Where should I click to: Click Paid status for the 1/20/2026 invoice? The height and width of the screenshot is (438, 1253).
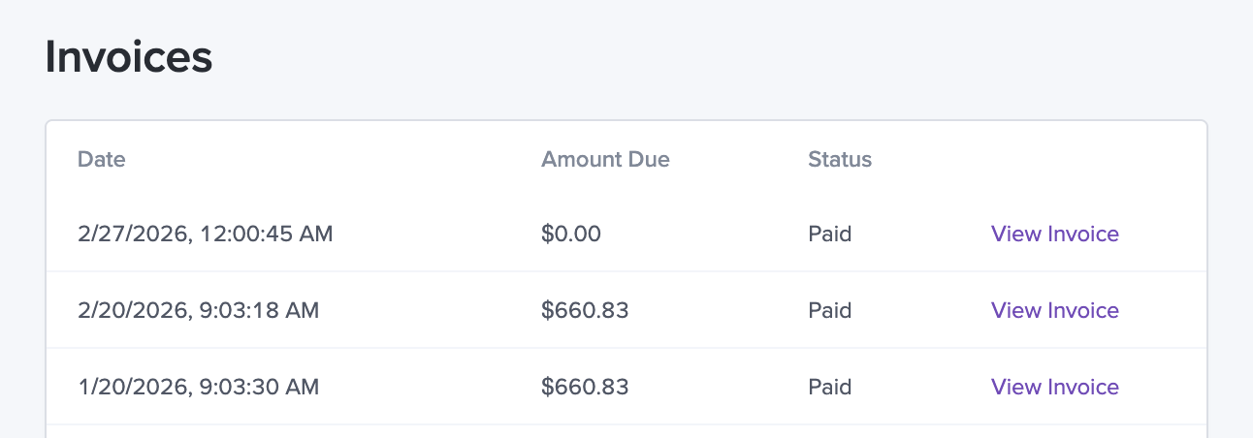829,387
